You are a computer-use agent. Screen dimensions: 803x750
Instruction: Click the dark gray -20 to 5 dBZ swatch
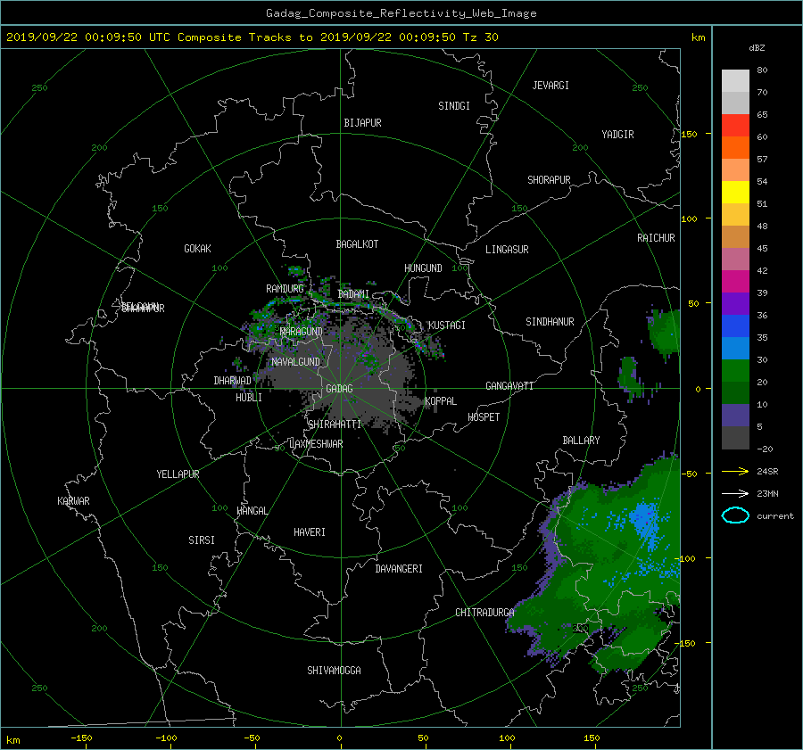pyautogui.click(x=735, y=438)
